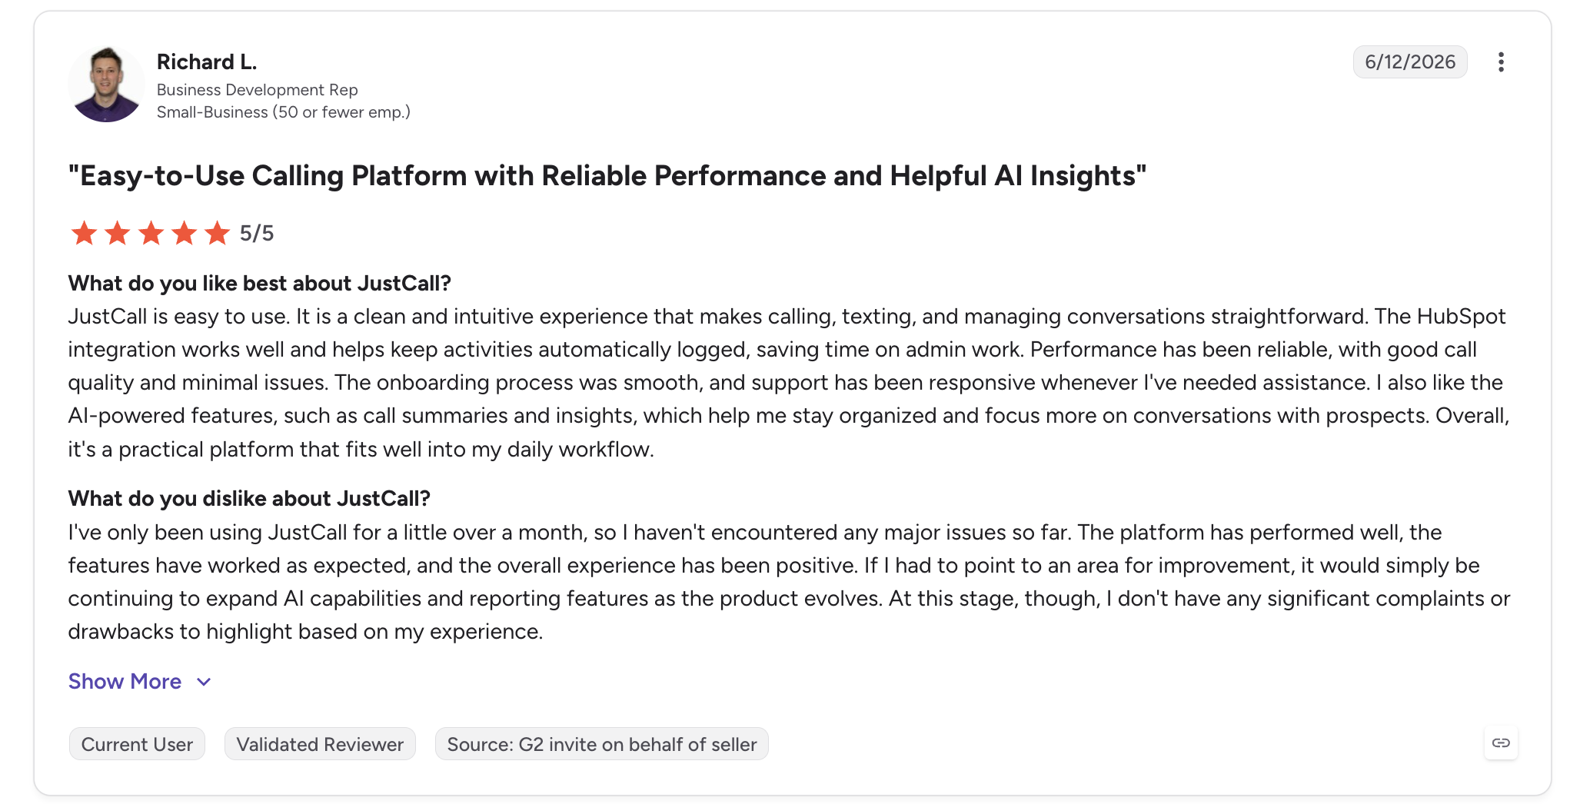Click the fourth rating star
The width and height of the screenshot is (1570, 804).
click(184, 233)
